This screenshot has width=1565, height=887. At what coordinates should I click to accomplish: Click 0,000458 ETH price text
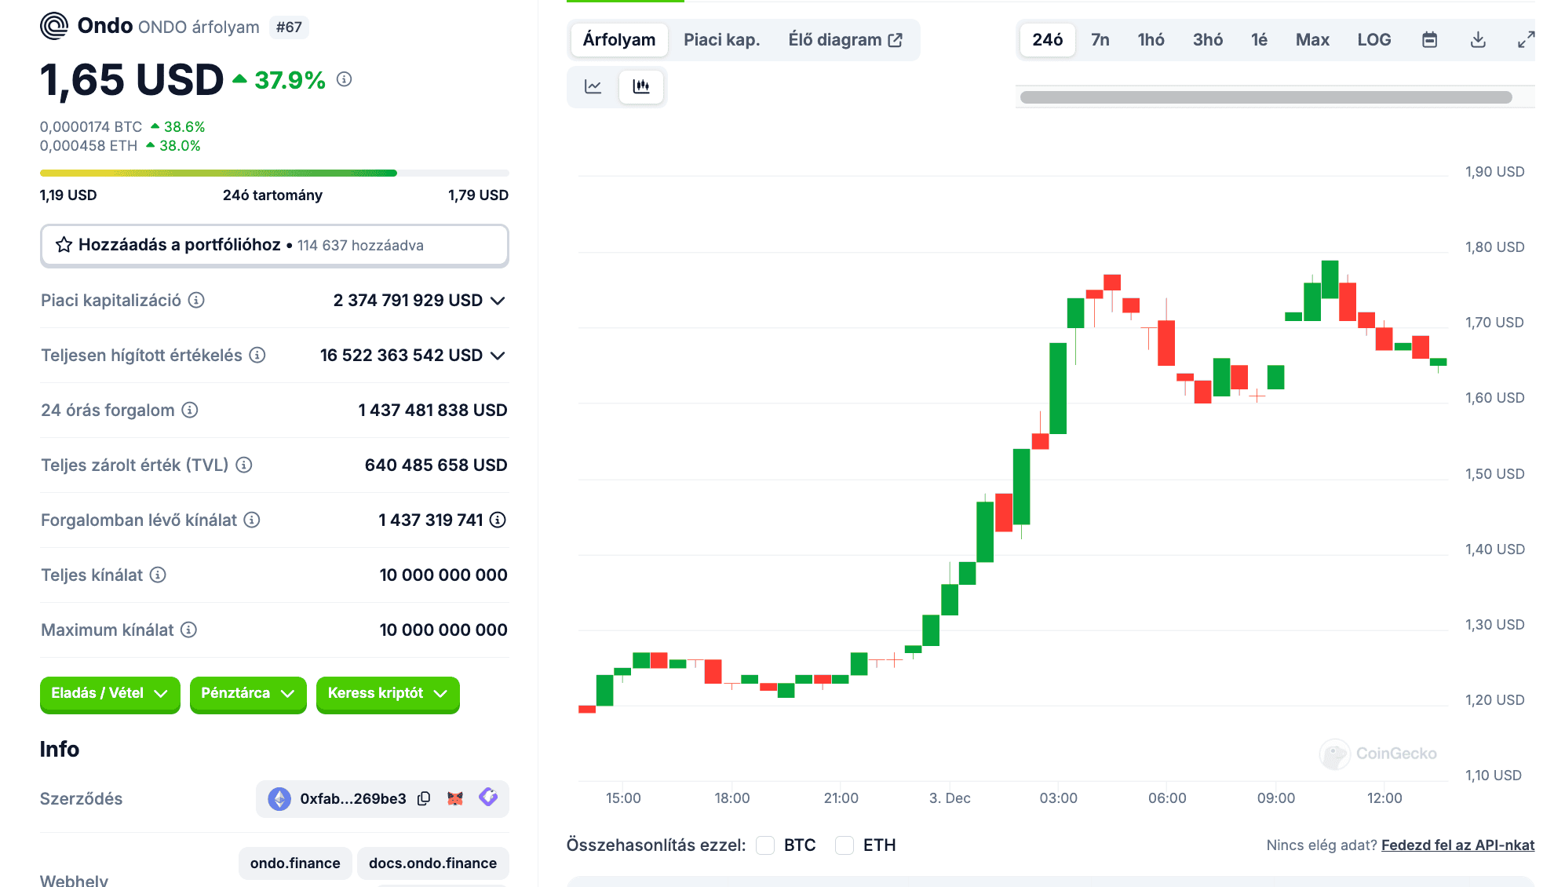tap(89, 146)
